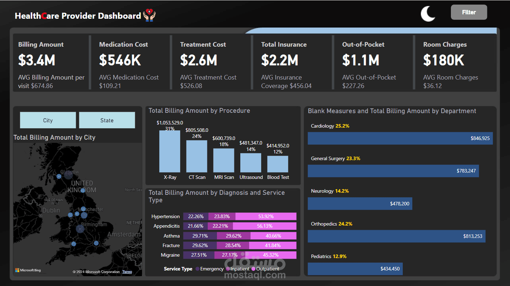The image size is (510, 286).
Task: Select the Pediatrics $434,450 bar
Action: [x=355, y=269]
